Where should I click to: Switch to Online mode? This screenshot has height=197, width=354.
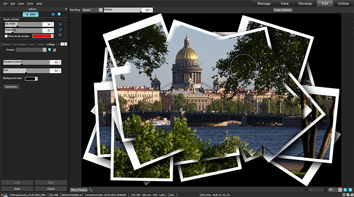[343, 3]
